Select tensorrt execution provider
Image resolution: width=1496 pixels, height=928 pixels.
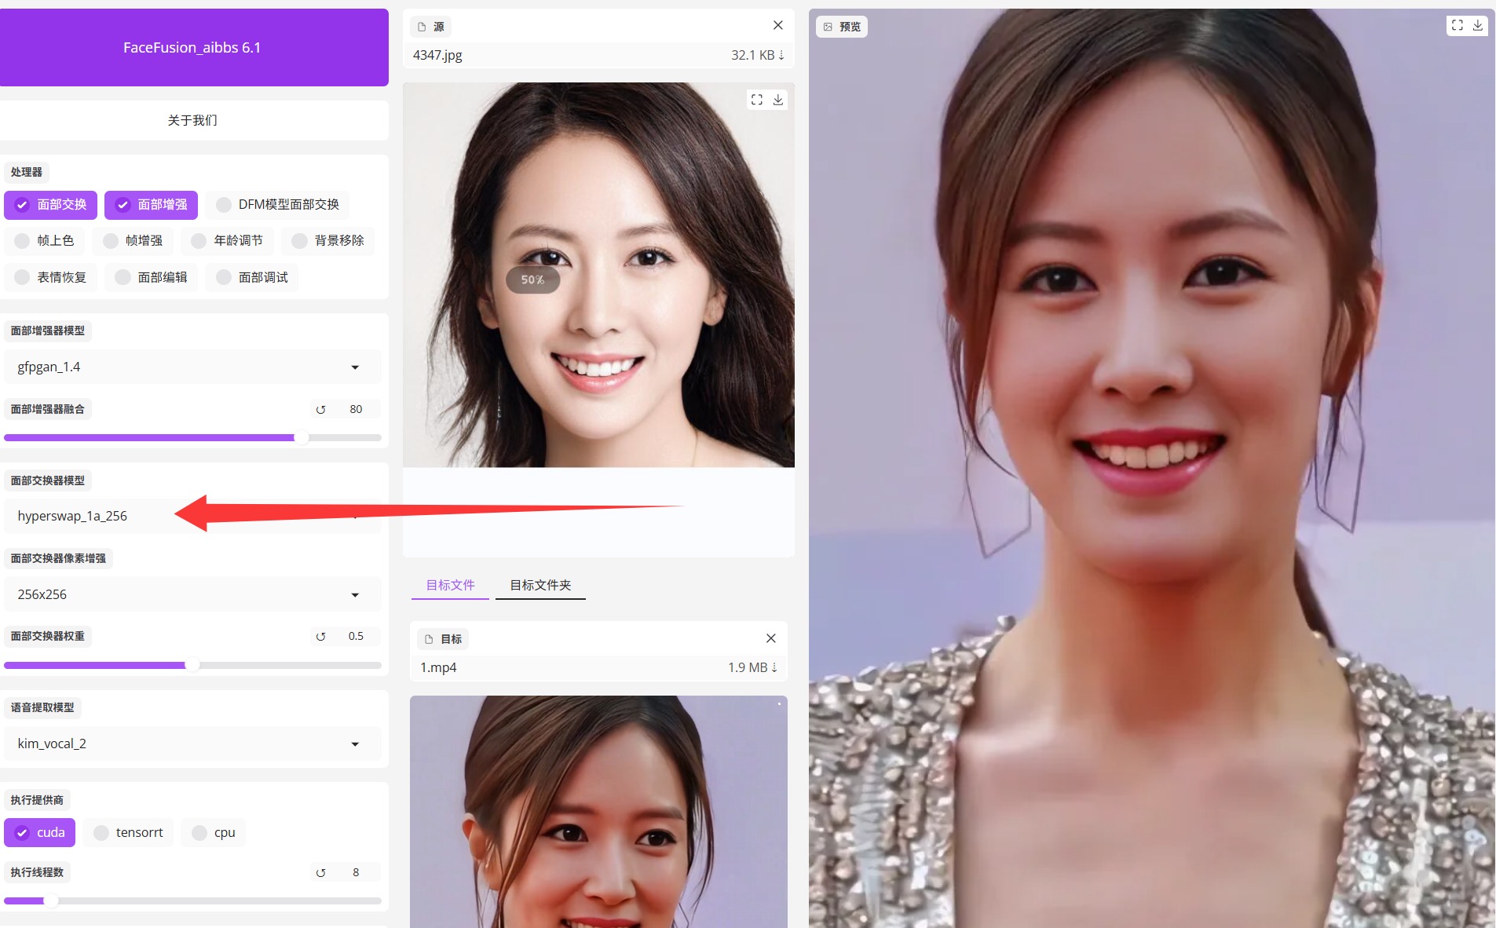pyautogui.click(x=101, y=832)
